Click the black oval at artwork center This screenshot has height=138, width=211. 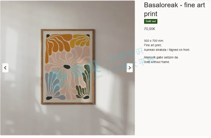coord(67,67)
